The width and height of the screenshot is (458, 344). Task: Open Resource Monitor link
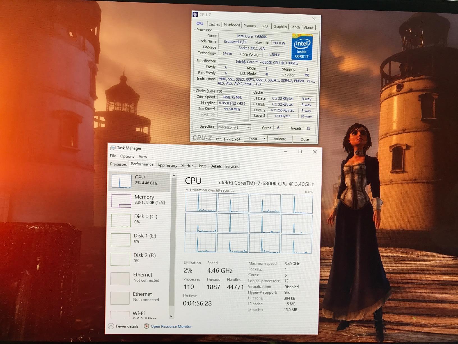point(171,326)
